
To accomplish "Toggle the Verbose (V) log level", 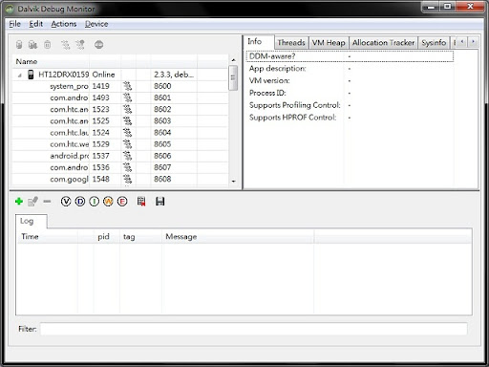I will [x=66, y=202].
